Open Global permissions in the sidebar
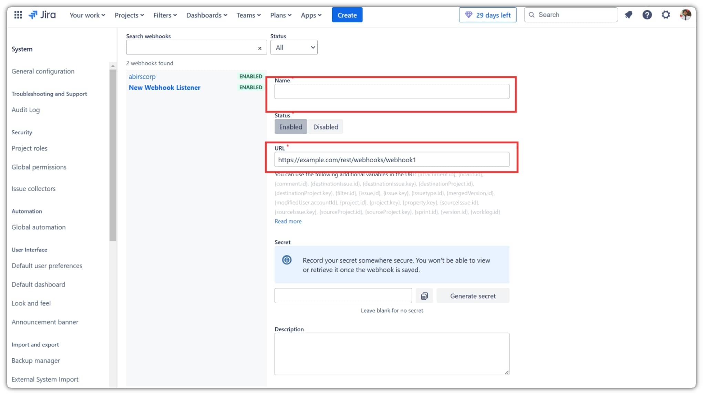Image resolution: width=703 pixels, height=395 pixels. pyautogui.click(x=39, y=167)
